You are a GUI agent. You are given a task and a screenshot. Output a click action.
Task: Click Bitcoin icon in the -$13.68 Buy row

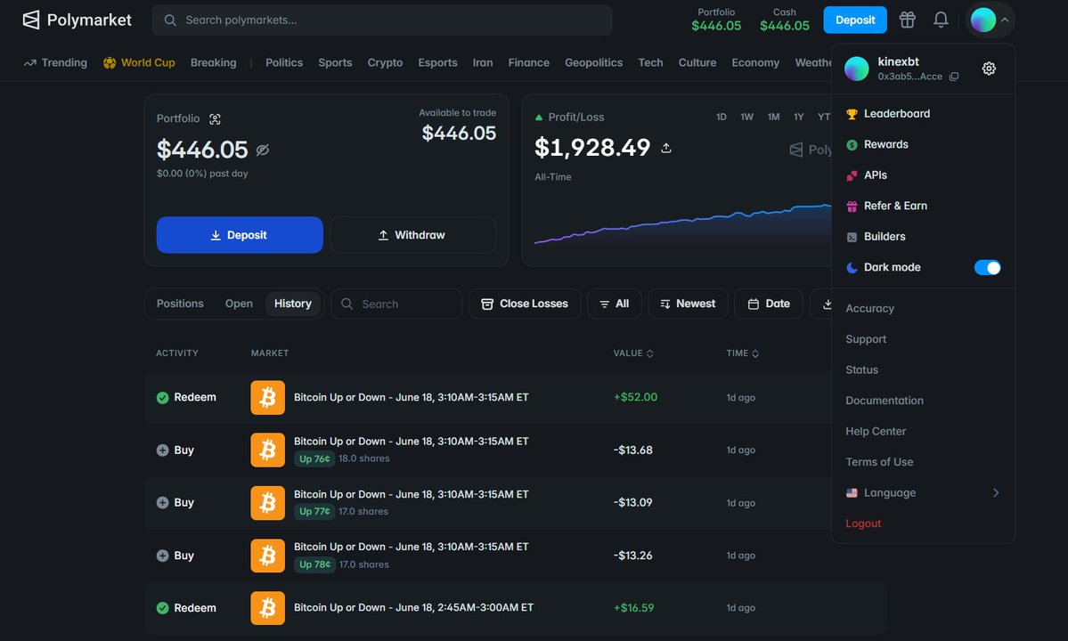pyautogui.click(x=268, y=450)
